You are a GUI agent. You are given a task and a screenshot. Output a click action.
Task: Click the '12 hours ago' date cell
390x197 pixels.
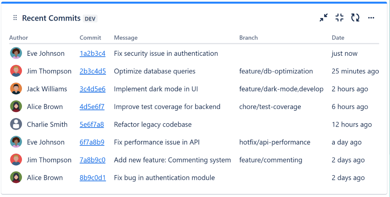click(352, 124)
